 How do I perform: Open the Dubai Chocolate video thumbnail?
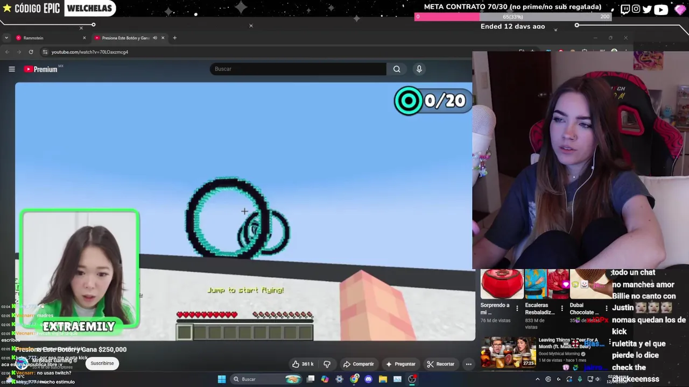tap(590, 284)
